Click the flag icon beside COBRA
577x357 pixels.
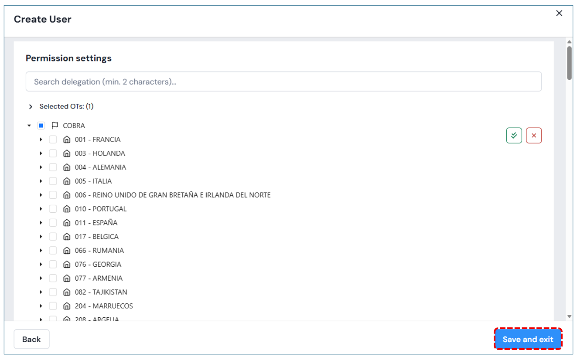pos(55,126)
